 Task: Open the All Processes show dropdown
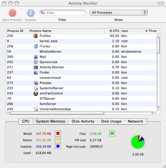click(119, 12)
